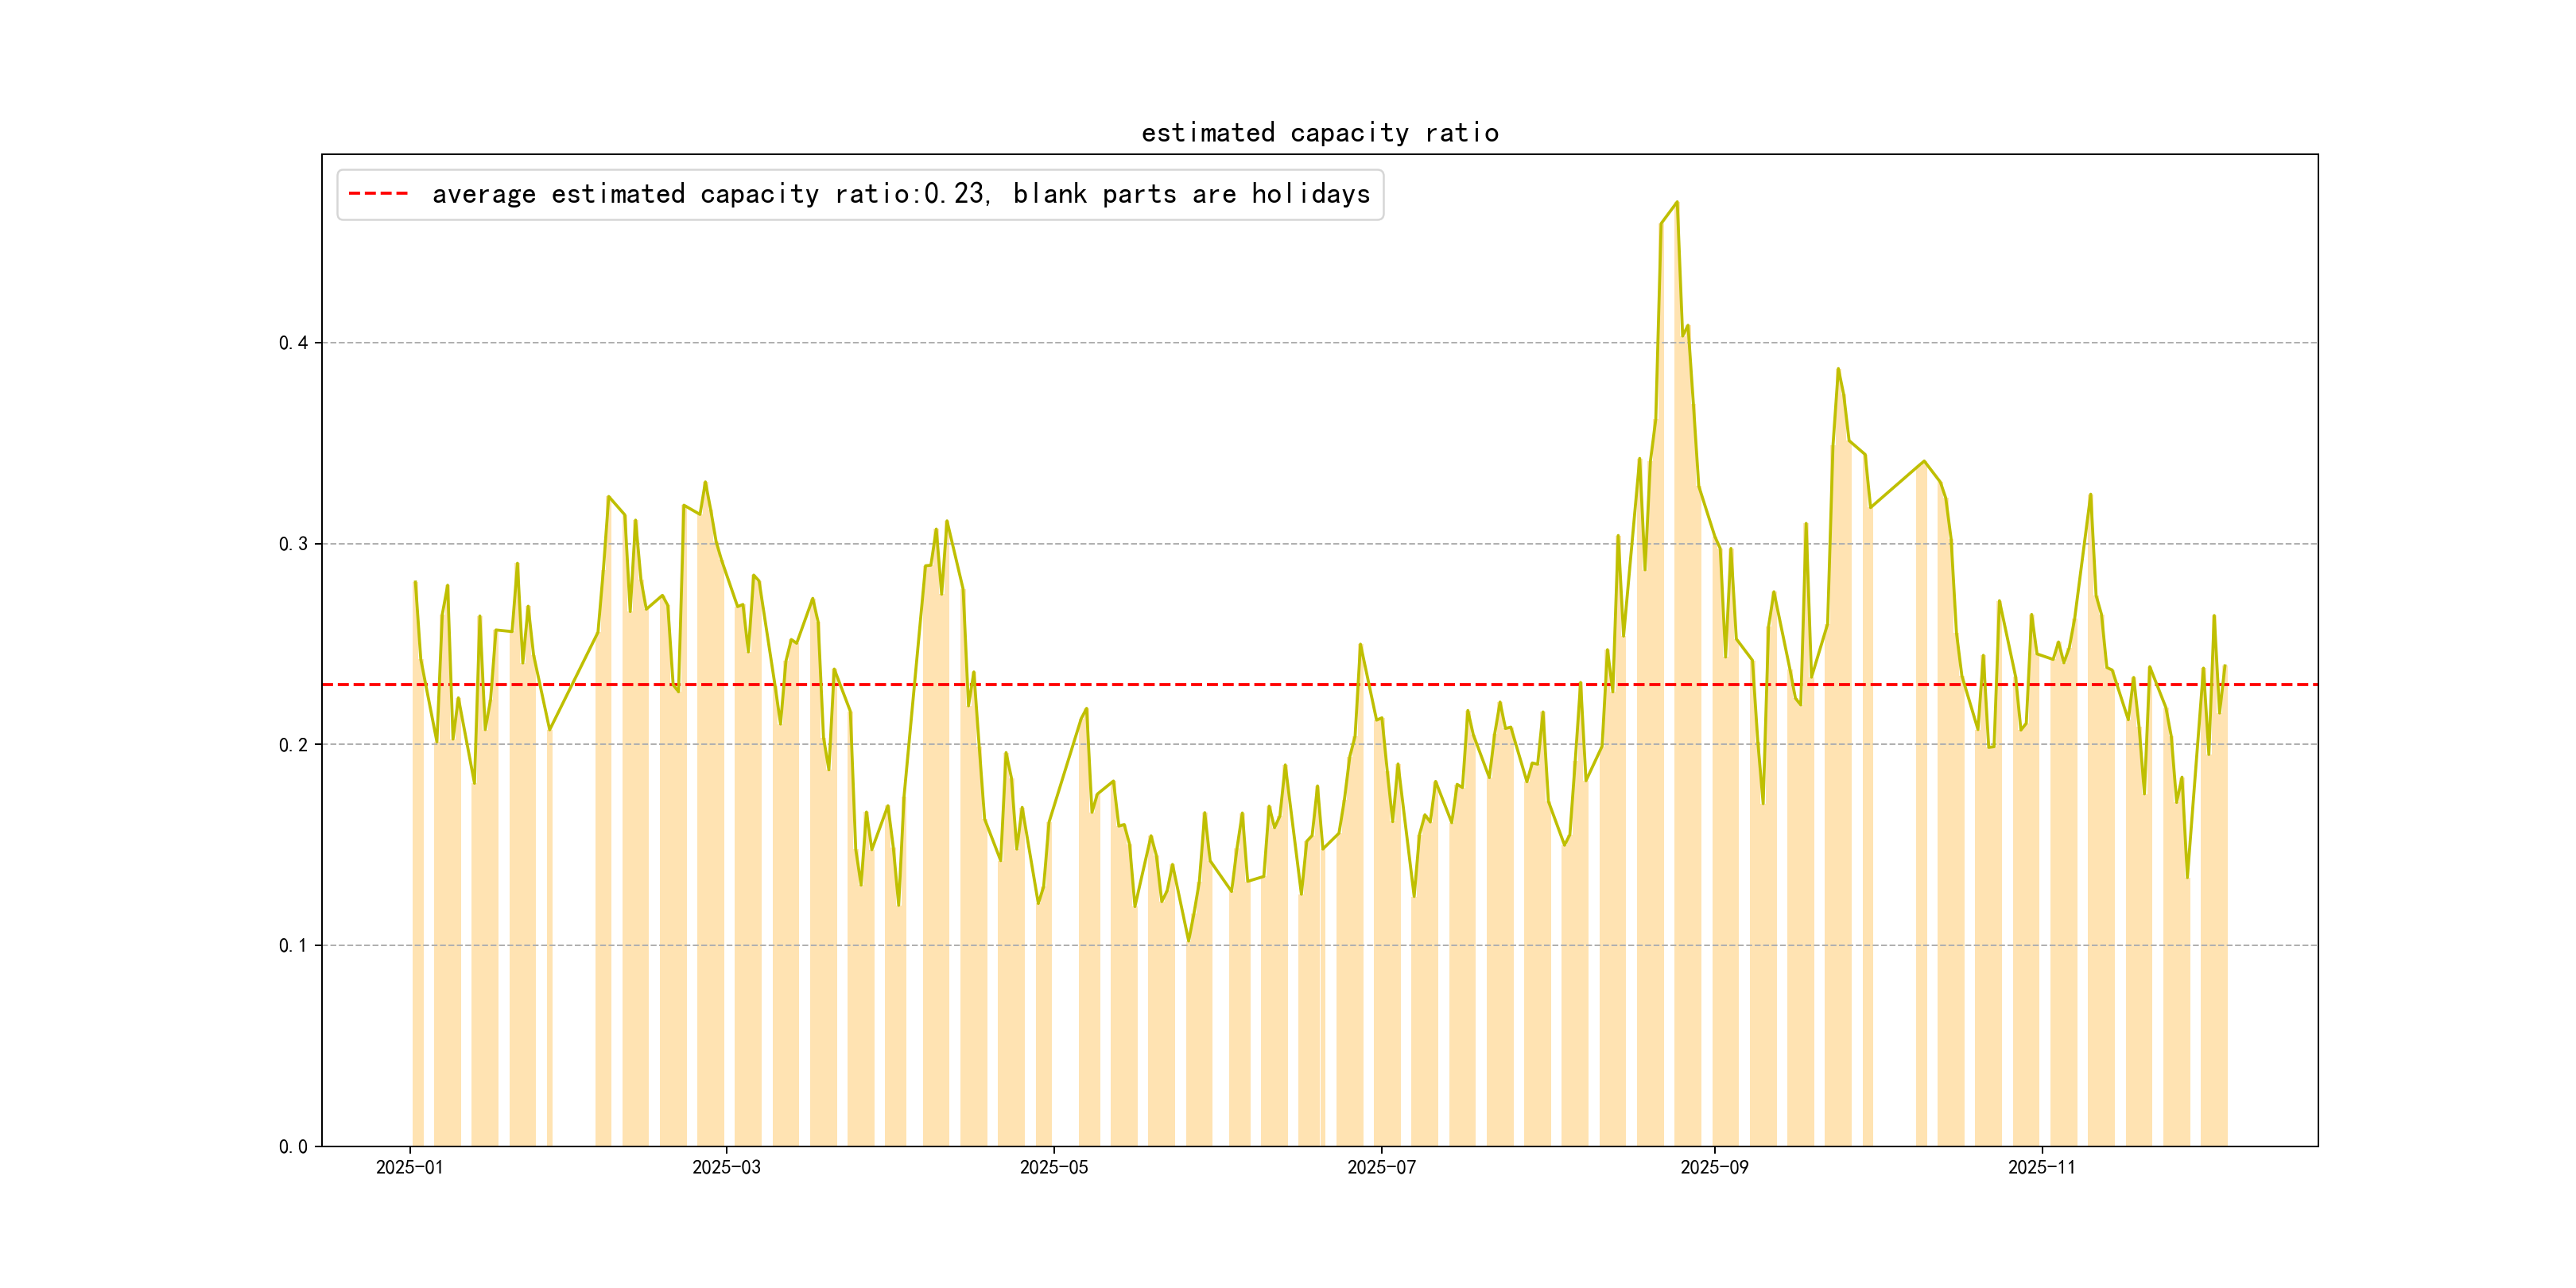The width and height of the screenshot is (2576, 1288).
Task: Click the 2025-11 x-axis label
Action: (x=2041, y=1167)
